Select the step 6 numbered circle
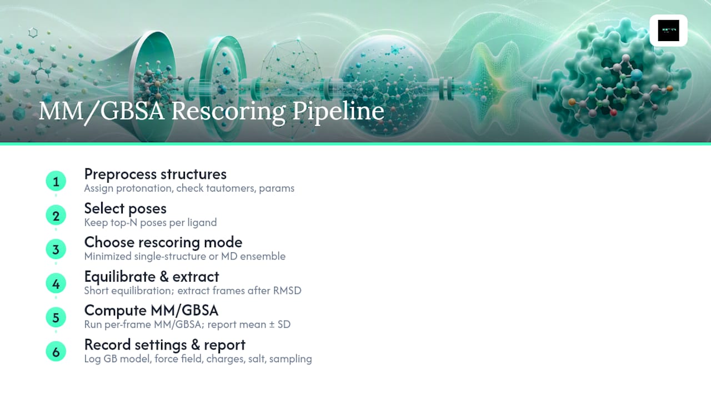 (x=56, y=352)
